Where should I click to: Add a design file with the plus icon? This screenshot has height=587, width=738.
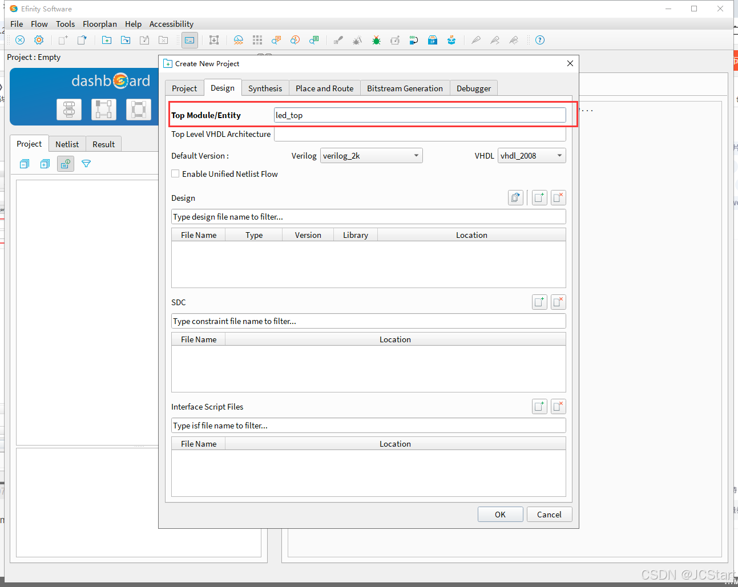click(x=539, y=197)
